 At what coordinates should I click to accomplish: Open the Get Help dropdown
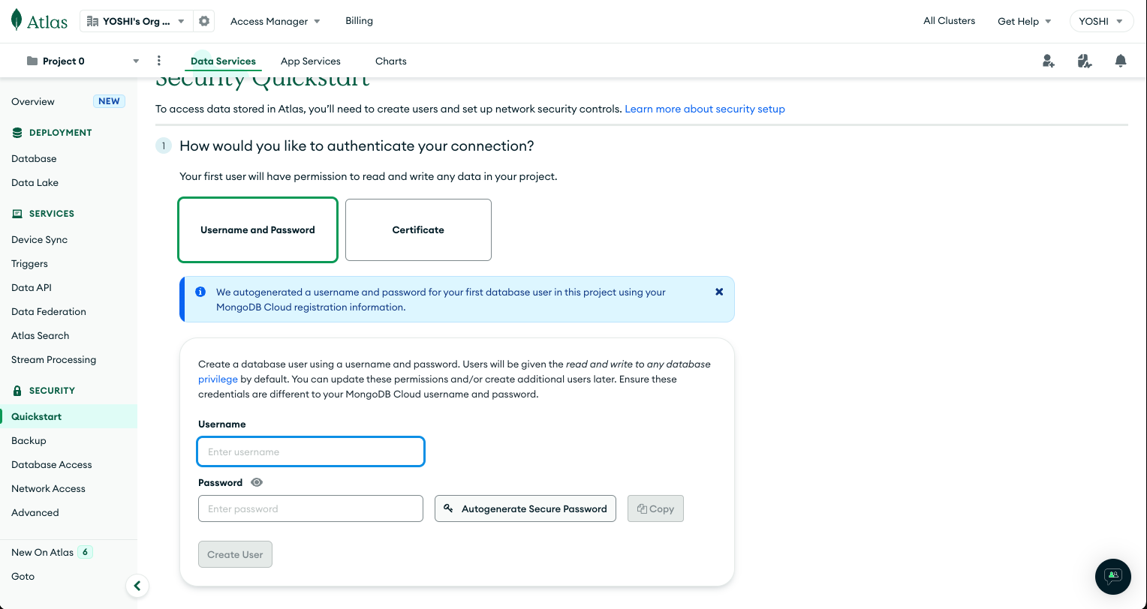(1025, 21)
